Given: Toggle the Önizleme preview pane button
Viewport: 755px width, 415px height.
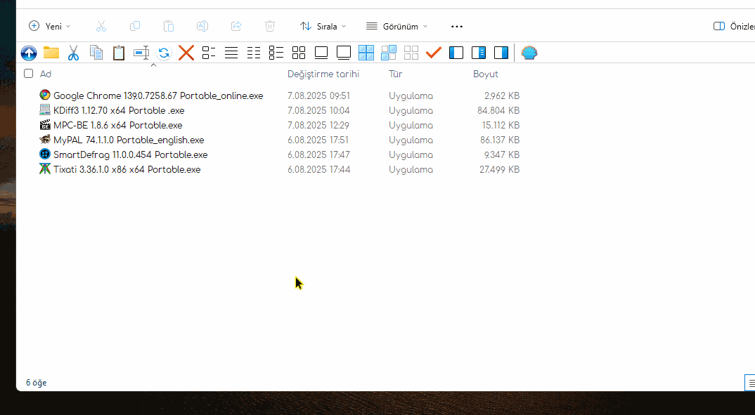Looking at the screenshot, I should tap(734, 26).
